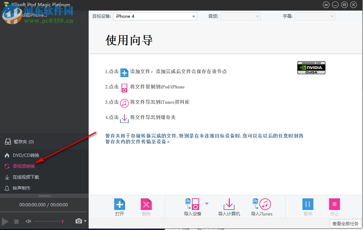Open the 目标设备 iPhone 4 dropdown
Viewport: 363px width, 230px height.
tap(155, 16)
